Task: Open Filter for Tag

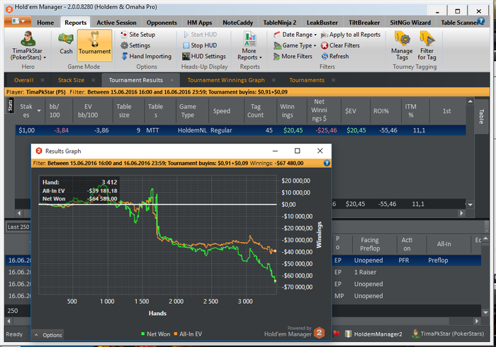Action: point(427,46)
